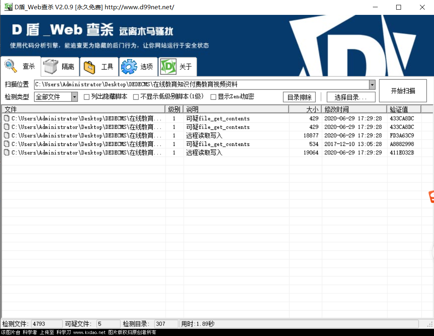Click the green D-shield icon on the 关于 tab
Viewport: 434px width, 336px height.
(x=168, y=66)
